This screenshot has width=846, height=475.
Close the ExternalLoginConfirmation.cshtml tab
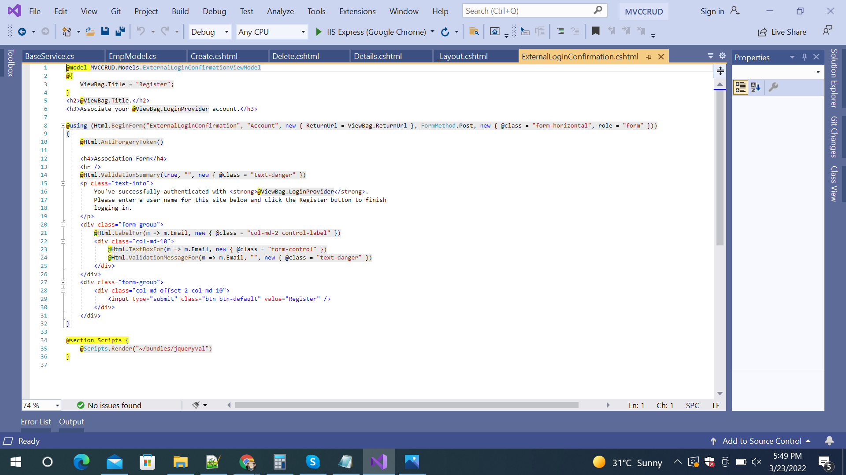661,57
